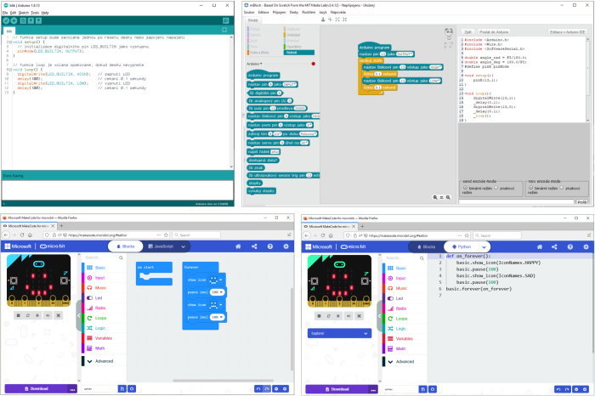Click the Share icon in left MakeCode window
Viewport: 595px width, 396px height.
coord(254,246)
